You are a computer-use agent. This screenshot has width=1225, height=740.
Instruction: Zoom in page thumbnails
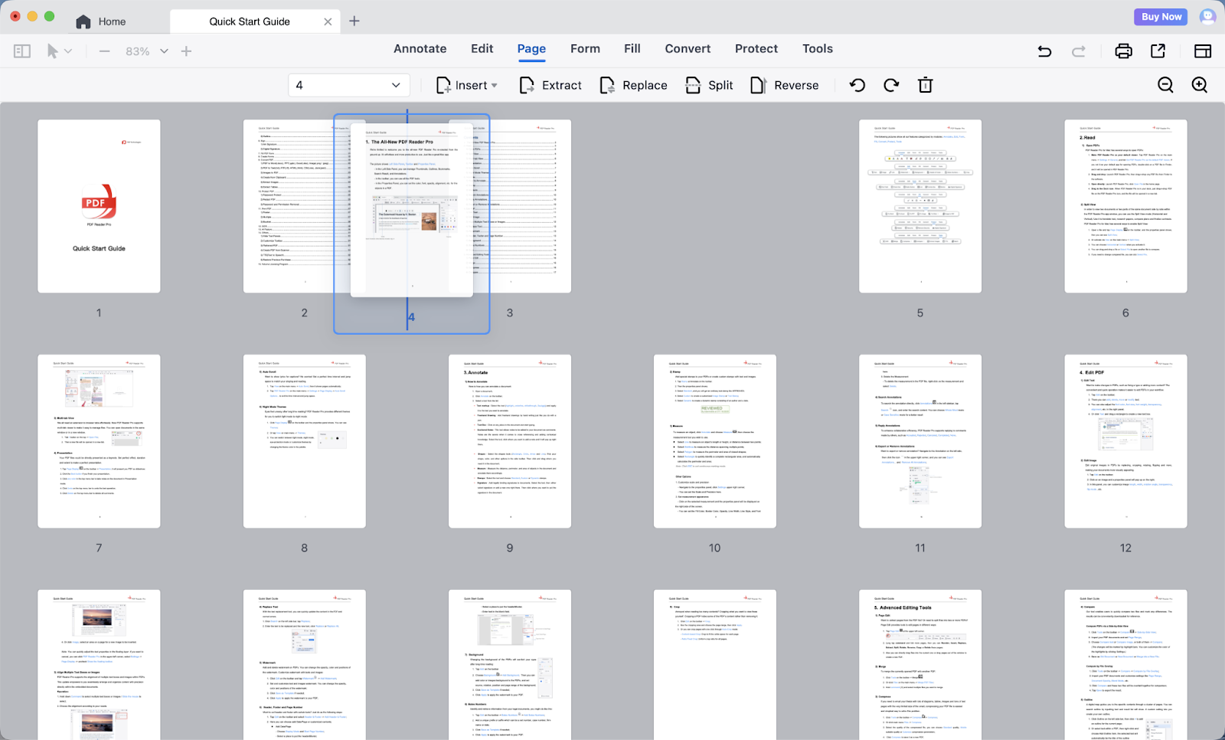(x=1200, y=85)
